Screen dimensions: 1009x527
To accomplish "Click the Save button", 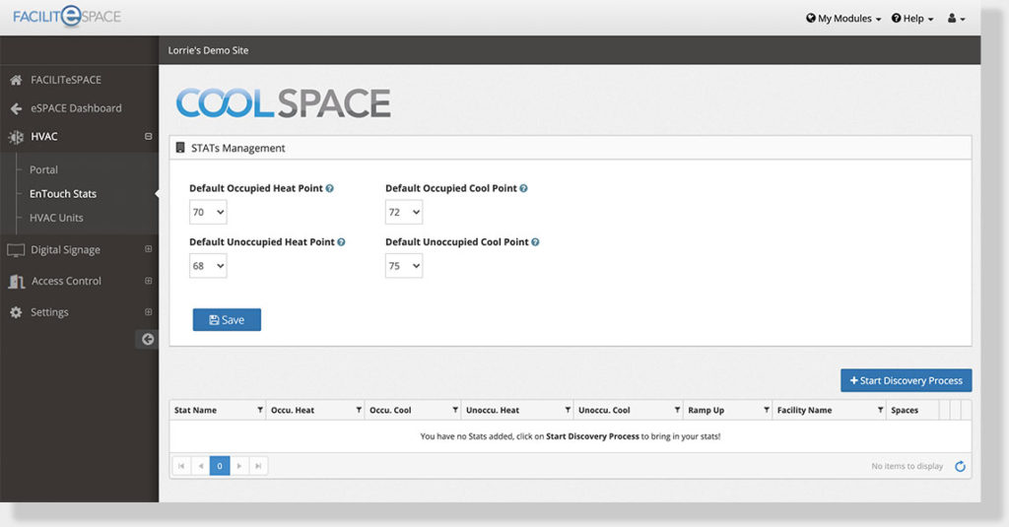I will [x=228, y=320].
